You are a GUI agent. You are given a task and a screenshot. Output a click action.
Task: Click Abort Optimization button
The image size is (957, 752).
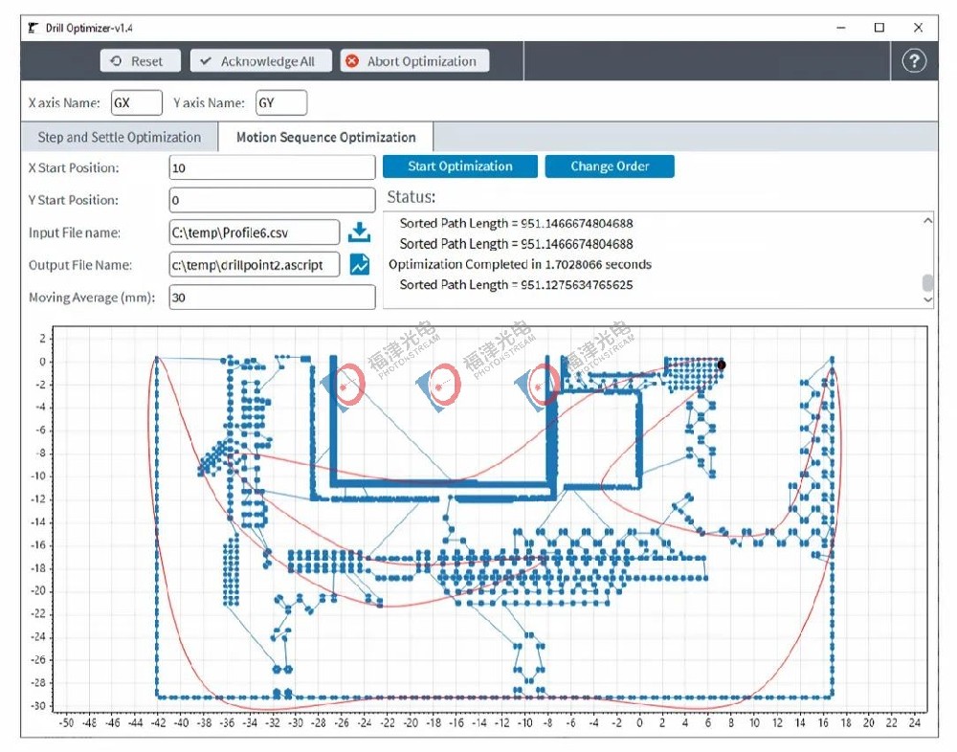(x=415, y=61)
